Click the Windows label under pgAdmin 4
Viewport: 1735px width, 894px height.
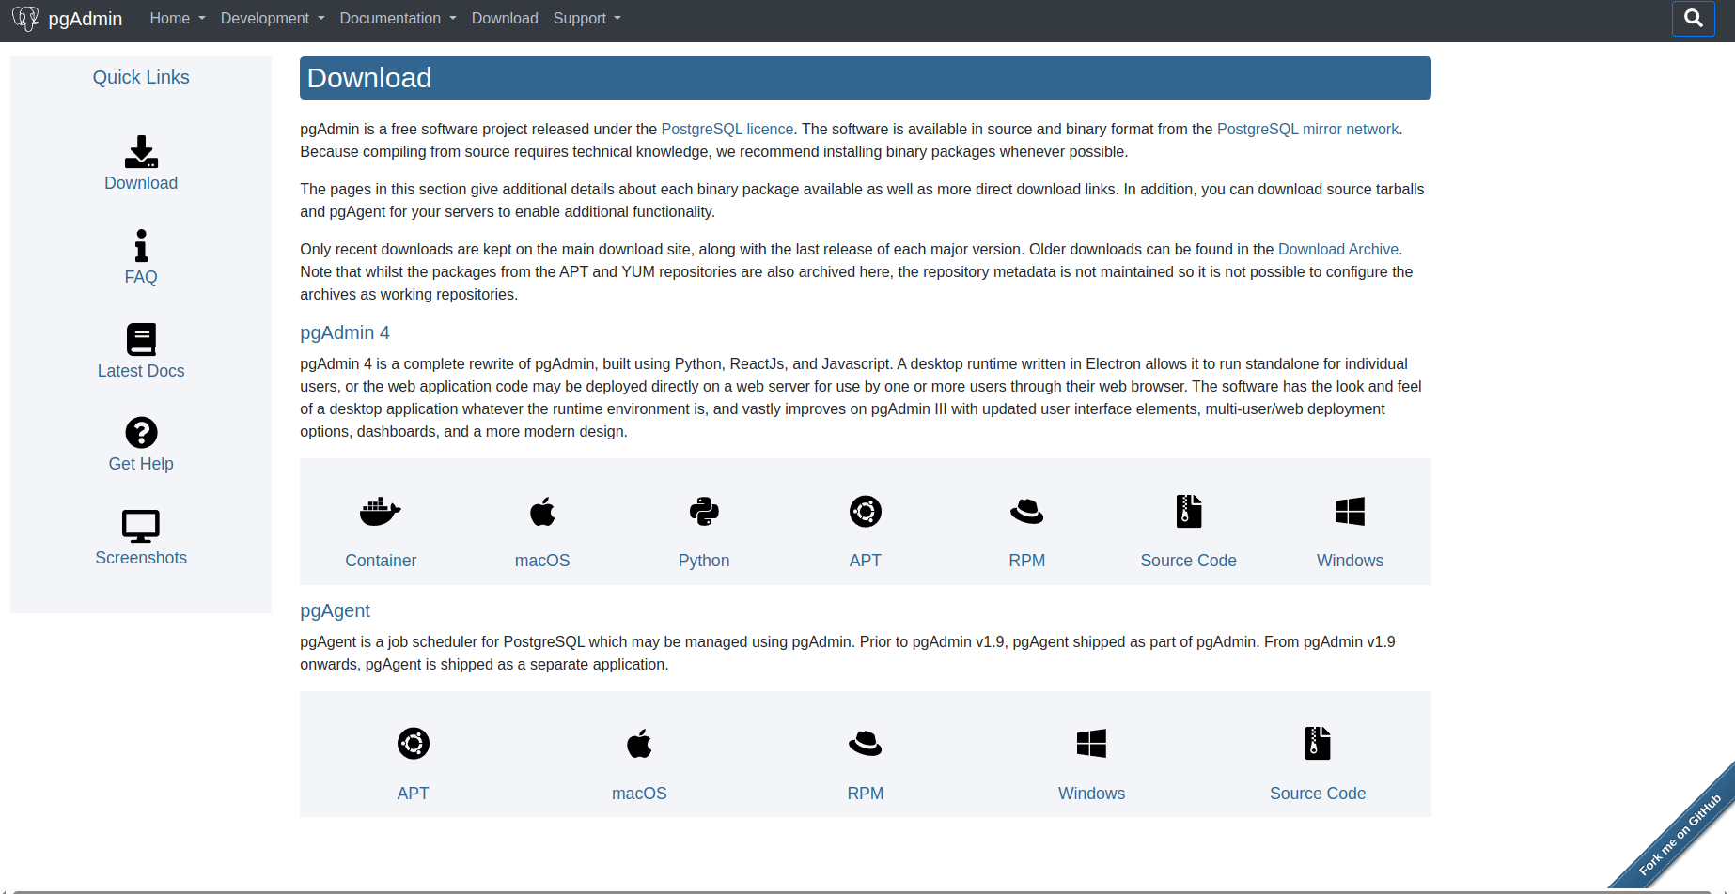click(x=1351, y=561)
